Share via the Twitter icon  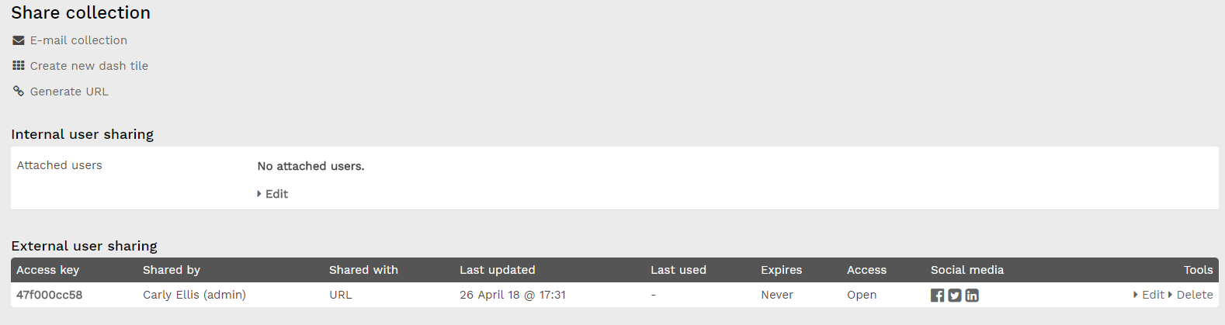[955, 296]
